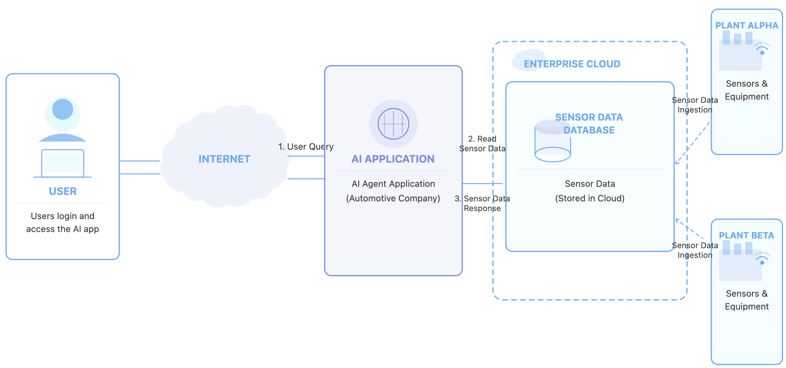Select the ENTERPRISE CLOUD label
The image size is (786, 368).
572,64
